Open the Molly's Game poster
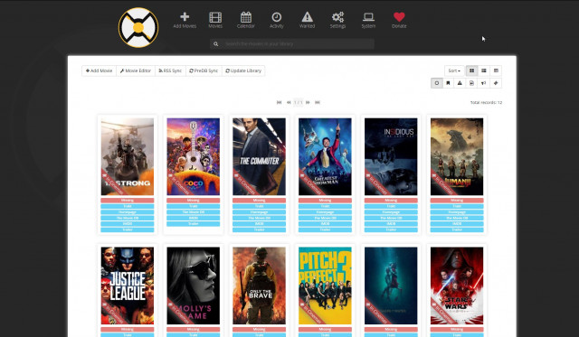579x337 pixels. 193,286
